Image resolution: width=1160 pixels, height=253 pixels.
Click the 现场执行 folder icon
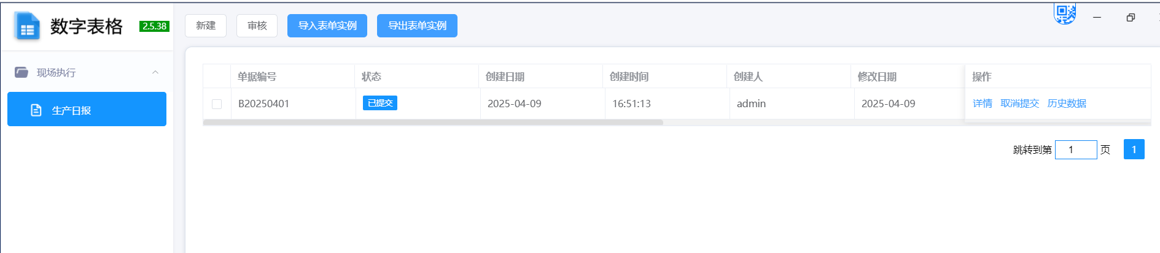click(x=21, y=72)
